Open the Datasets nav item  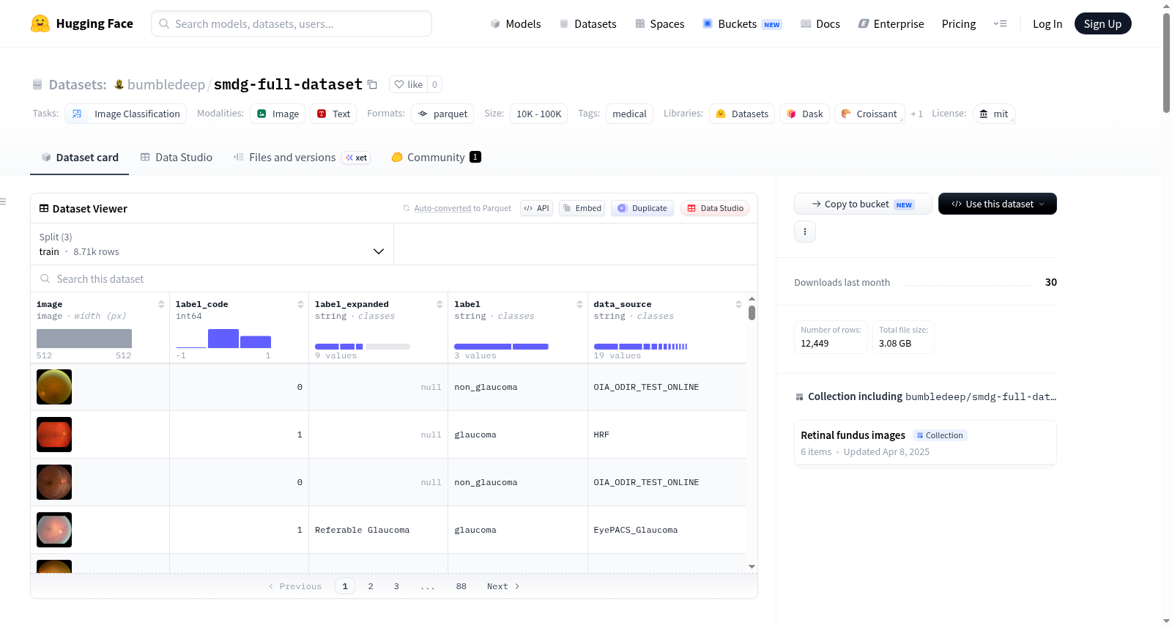pyautogui.click(x=588, y=23)
